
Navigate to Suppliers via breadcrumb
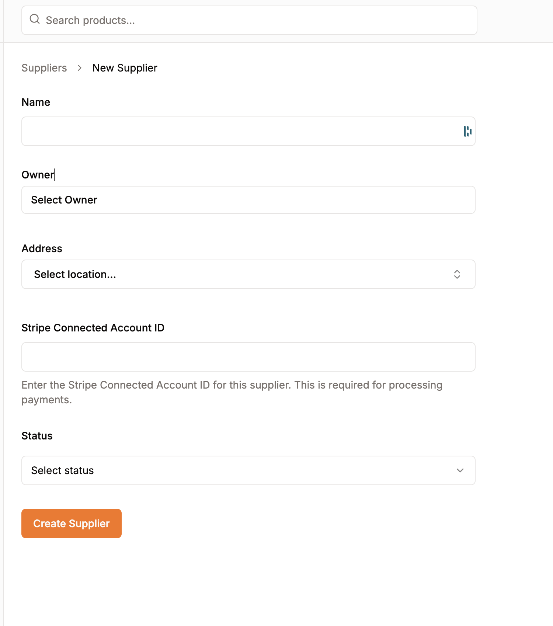point(44,68)
